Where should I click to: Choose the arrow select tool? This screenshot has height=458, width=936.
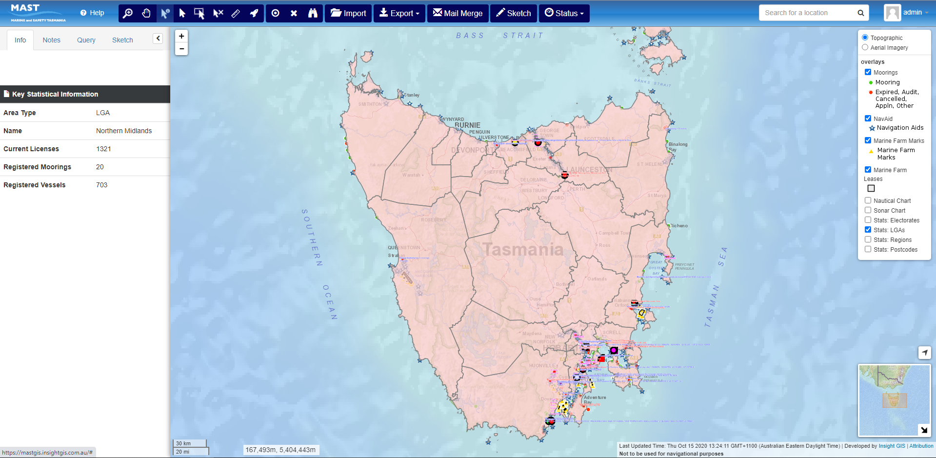182,13
